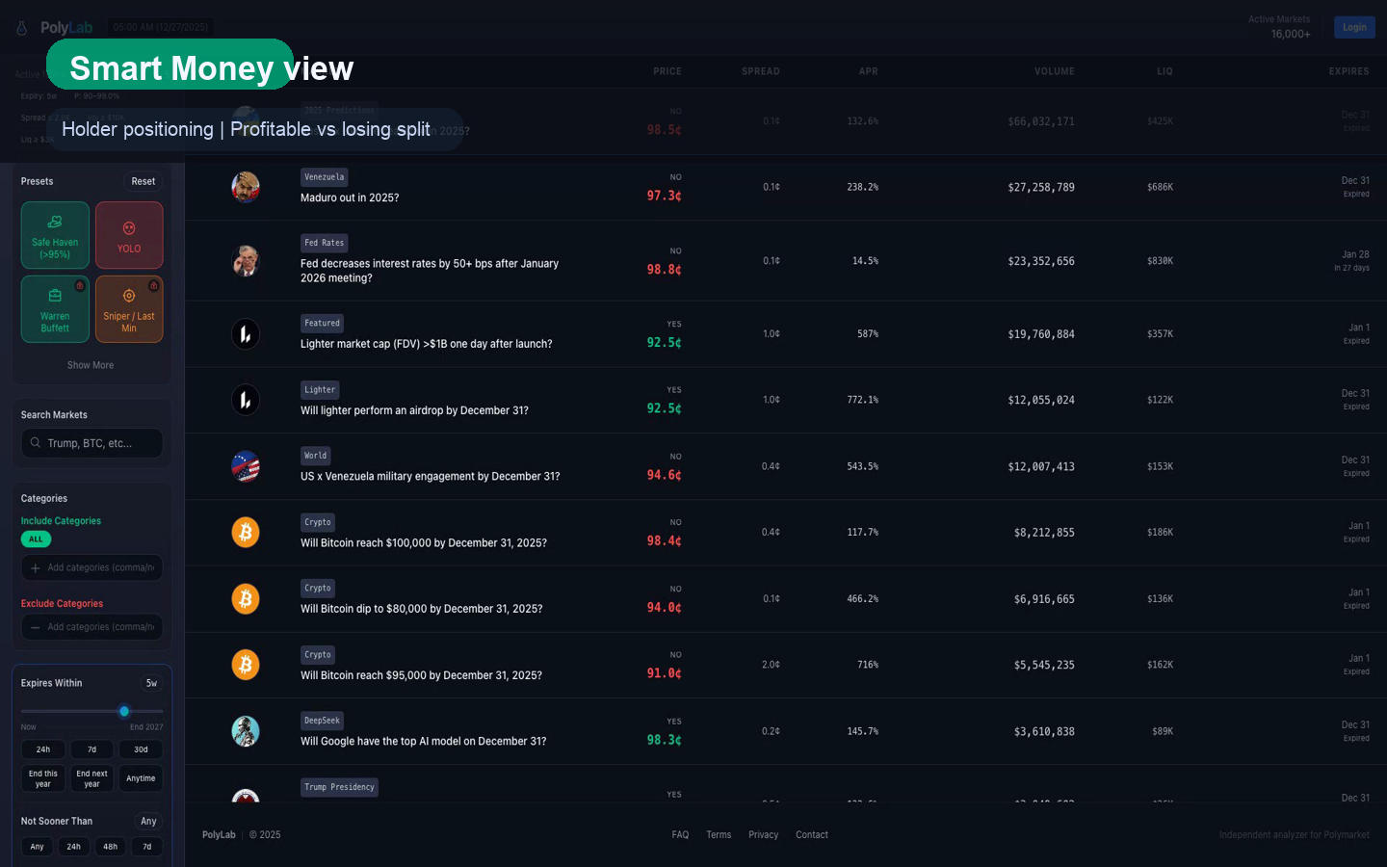Open the PolyLab droplet logo
The height and width of the screenshot is (867, 1387).
pyautogui.click(x=21, y=27)
